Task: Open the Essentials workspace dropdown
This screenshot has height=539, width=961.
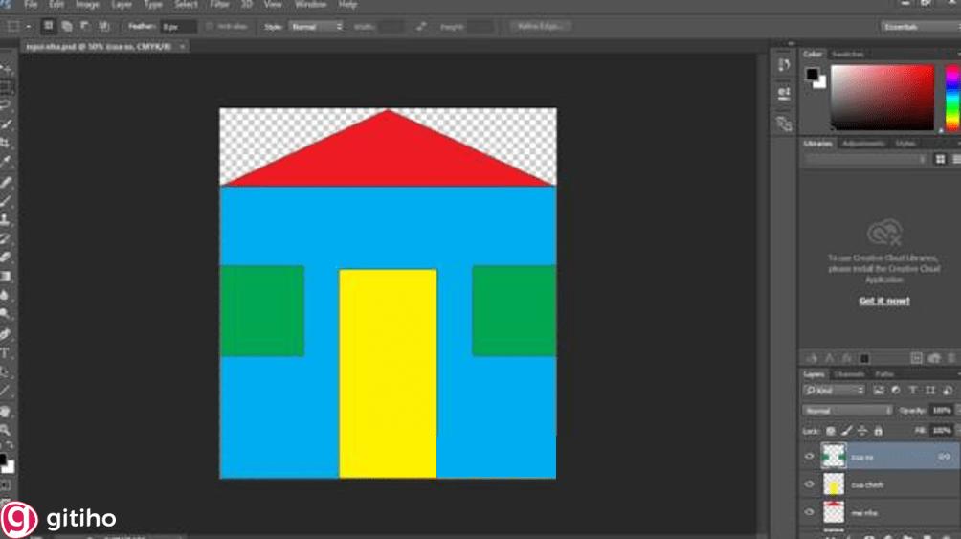Action: pyautogui.click(x=921, y=27)
